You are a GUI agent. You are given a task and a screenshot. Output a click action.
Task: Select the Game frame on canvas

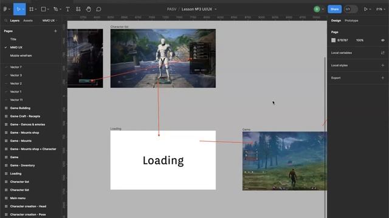tap(284, 161)
